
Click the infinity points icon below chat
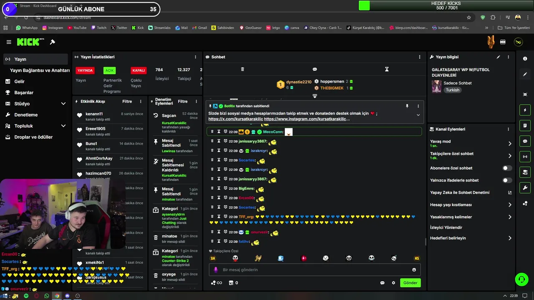tap(216, 283)
